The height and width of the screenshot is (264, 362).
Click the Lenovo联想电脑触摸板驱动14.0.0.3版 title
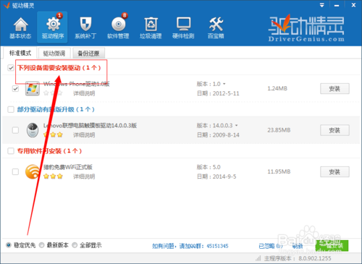(90, 125)
